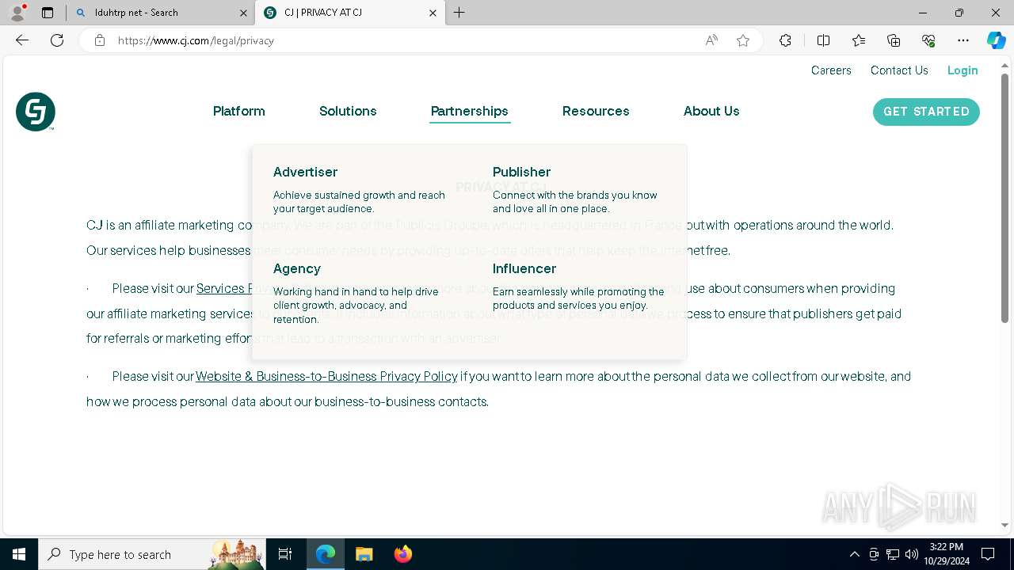1014x570 pixels.
Task: Launch File Explorer from the taskbar
Action: point(364,554)
